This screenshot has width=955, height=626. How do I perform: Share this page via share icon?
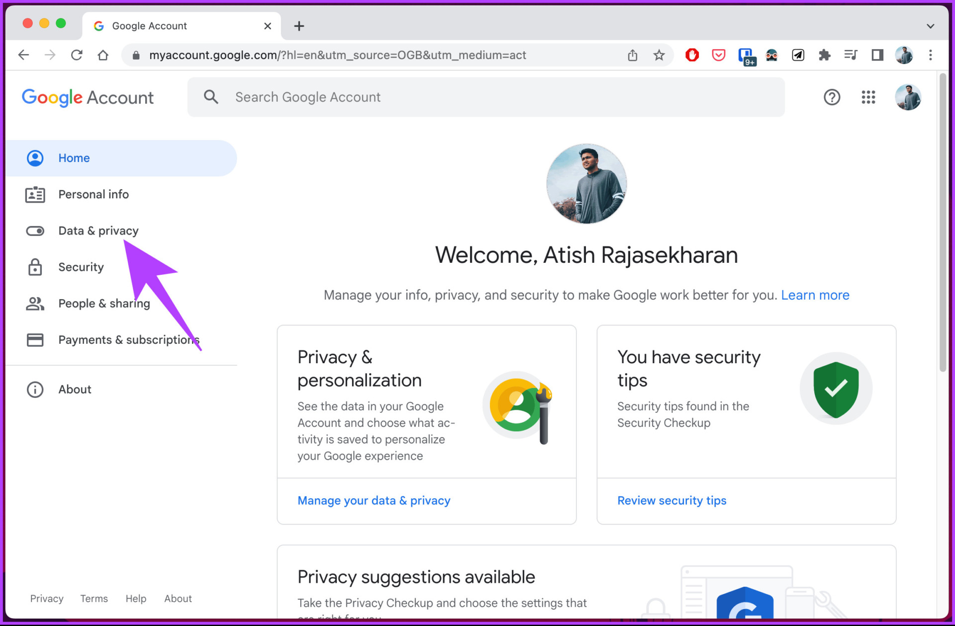point(632,55)
